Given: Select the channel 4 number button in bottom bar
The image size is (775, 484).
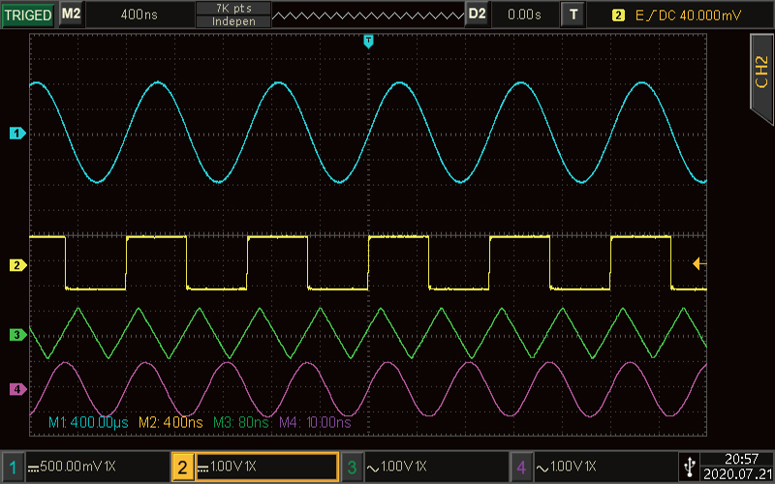Looking at the screenshot, I should 521,467.
